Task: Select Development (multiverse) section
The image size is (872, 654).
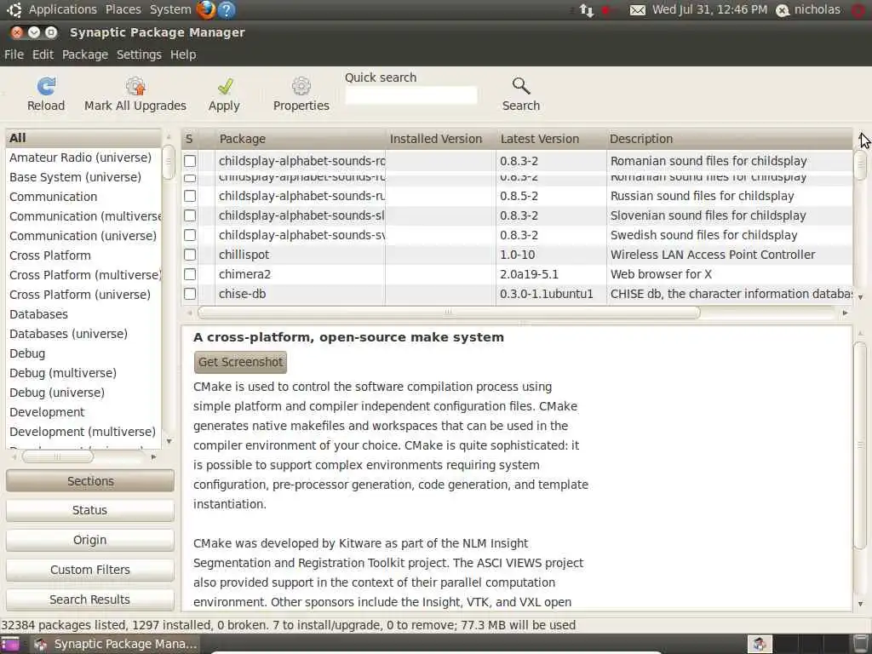Action: [x=83, y=432]
